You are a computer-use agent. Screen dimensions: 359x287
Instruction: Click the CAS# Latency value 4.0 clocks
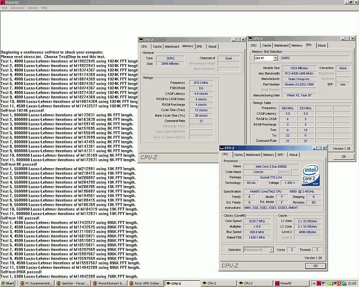click(201, 94)
